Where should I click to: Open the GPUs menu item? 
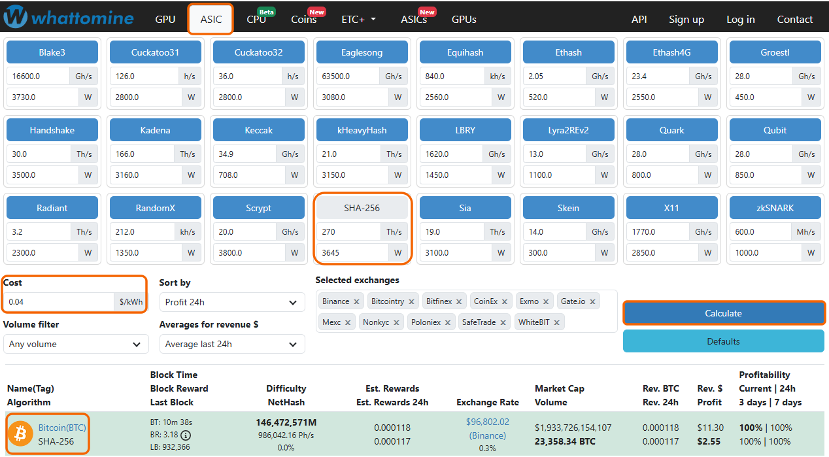(464, 20)
